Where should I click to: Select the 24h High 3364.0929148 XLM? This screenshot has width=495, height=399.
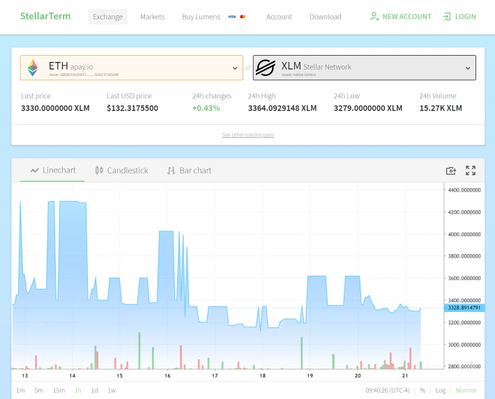point(282,108)
